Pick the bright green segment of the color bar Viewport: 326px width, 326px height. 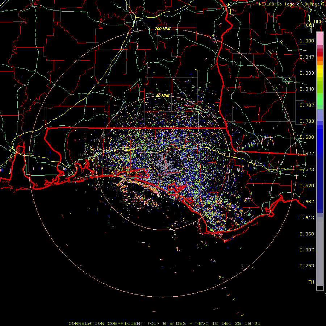click(320, 99)
